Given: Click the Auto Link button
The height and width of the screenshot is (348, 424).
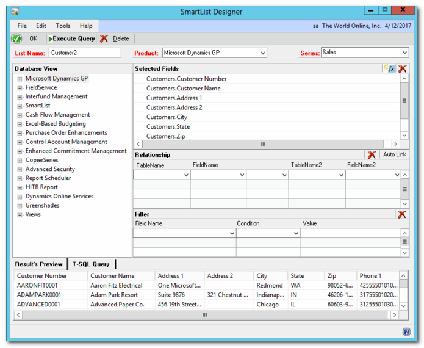Looking at the screenshot, I should [x=395, y=154].
